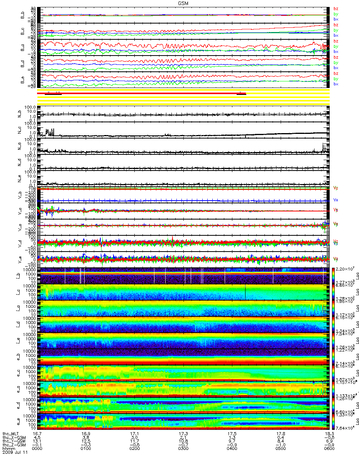
Task: Click the B_b panel axis label
Action: [22, 15]
